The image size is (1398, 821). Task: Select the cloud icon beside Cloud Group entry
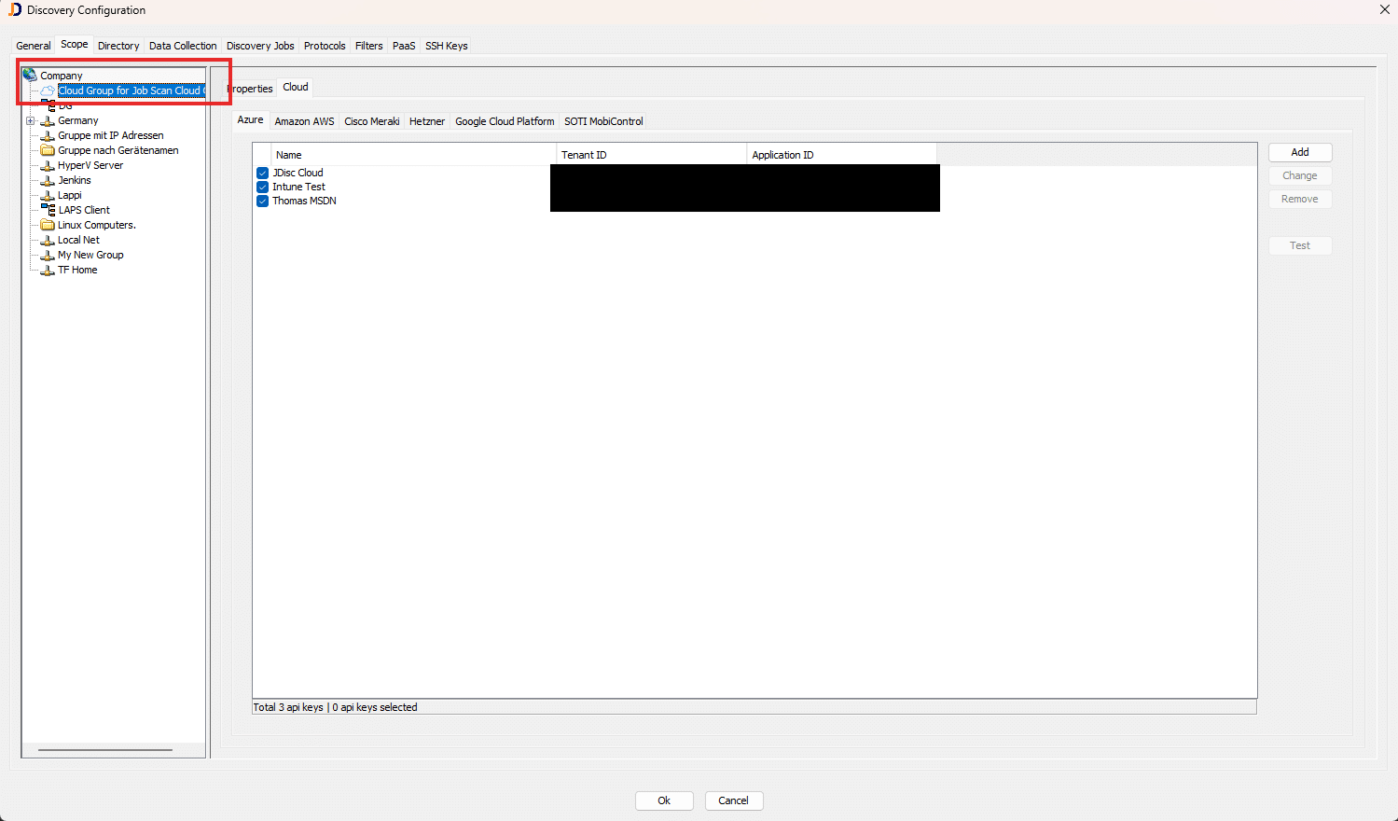pyautogui.click(x=48, y=90)
